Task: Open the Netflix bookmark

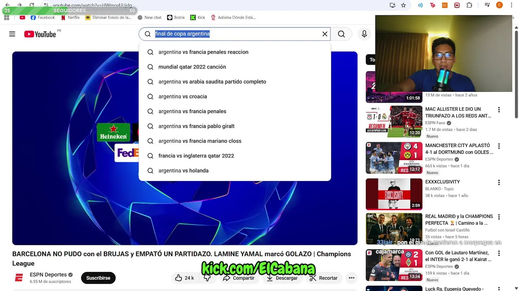Action: click(70, 18)
